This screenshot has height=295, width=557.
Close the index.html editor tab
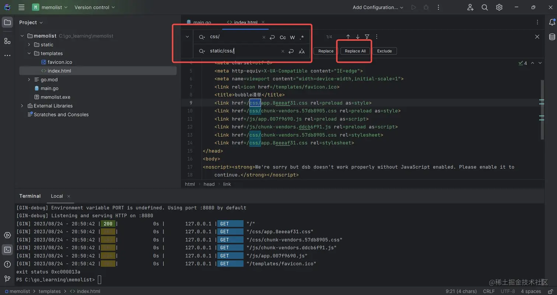click(263, 22)
